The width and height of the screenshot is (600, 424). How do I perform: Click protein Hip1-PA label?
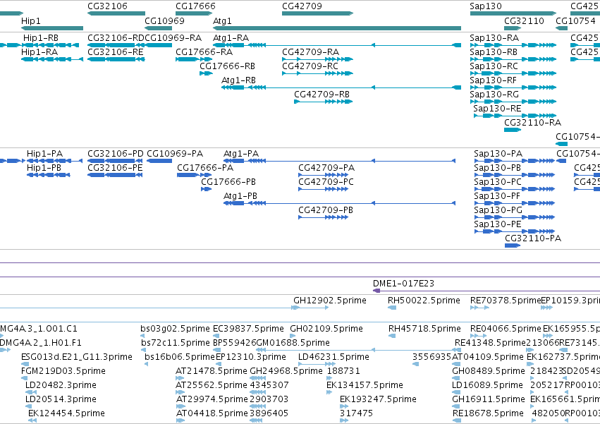(x=44, y=154)
